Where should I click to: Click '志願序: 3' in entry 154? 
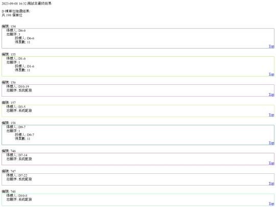click(13, 34)
